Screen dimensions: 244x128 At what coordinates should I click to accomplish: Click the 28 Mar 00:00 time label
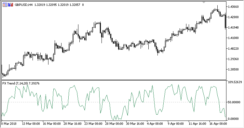click(x=114, y=124)
